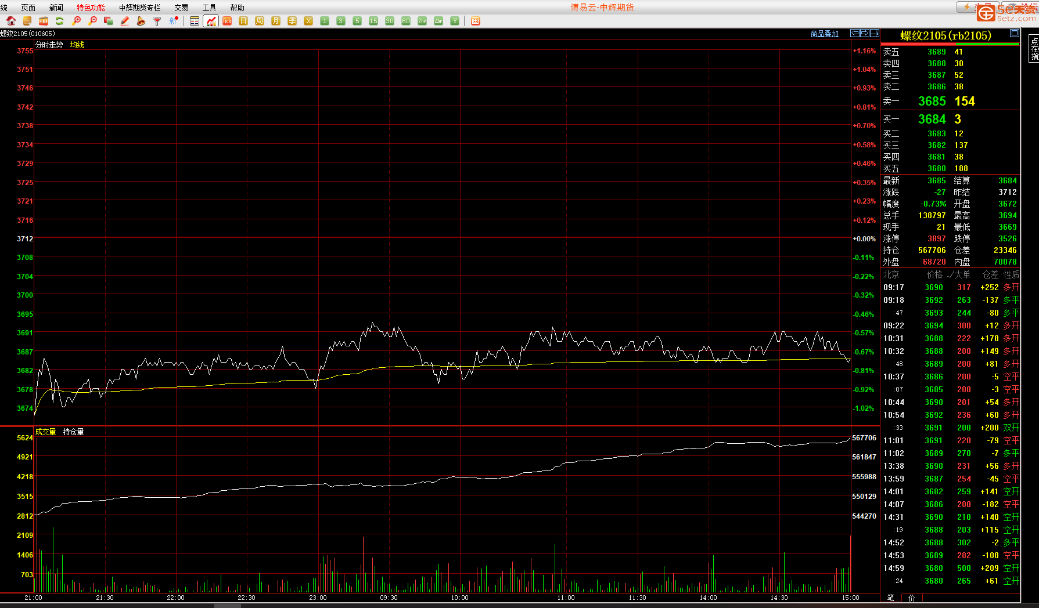Open the 新闻 menu
The image size is (1039, 608).
click(x=56, y=8)
